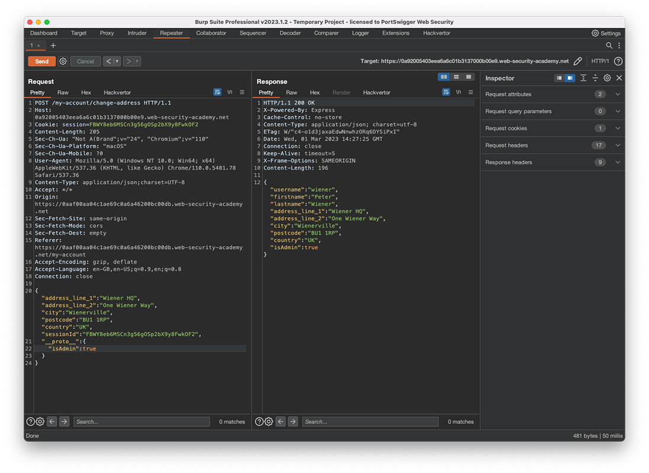Switch Inspector to left docked layout icon
Screen dimensions: 649x473
[559, 78]
